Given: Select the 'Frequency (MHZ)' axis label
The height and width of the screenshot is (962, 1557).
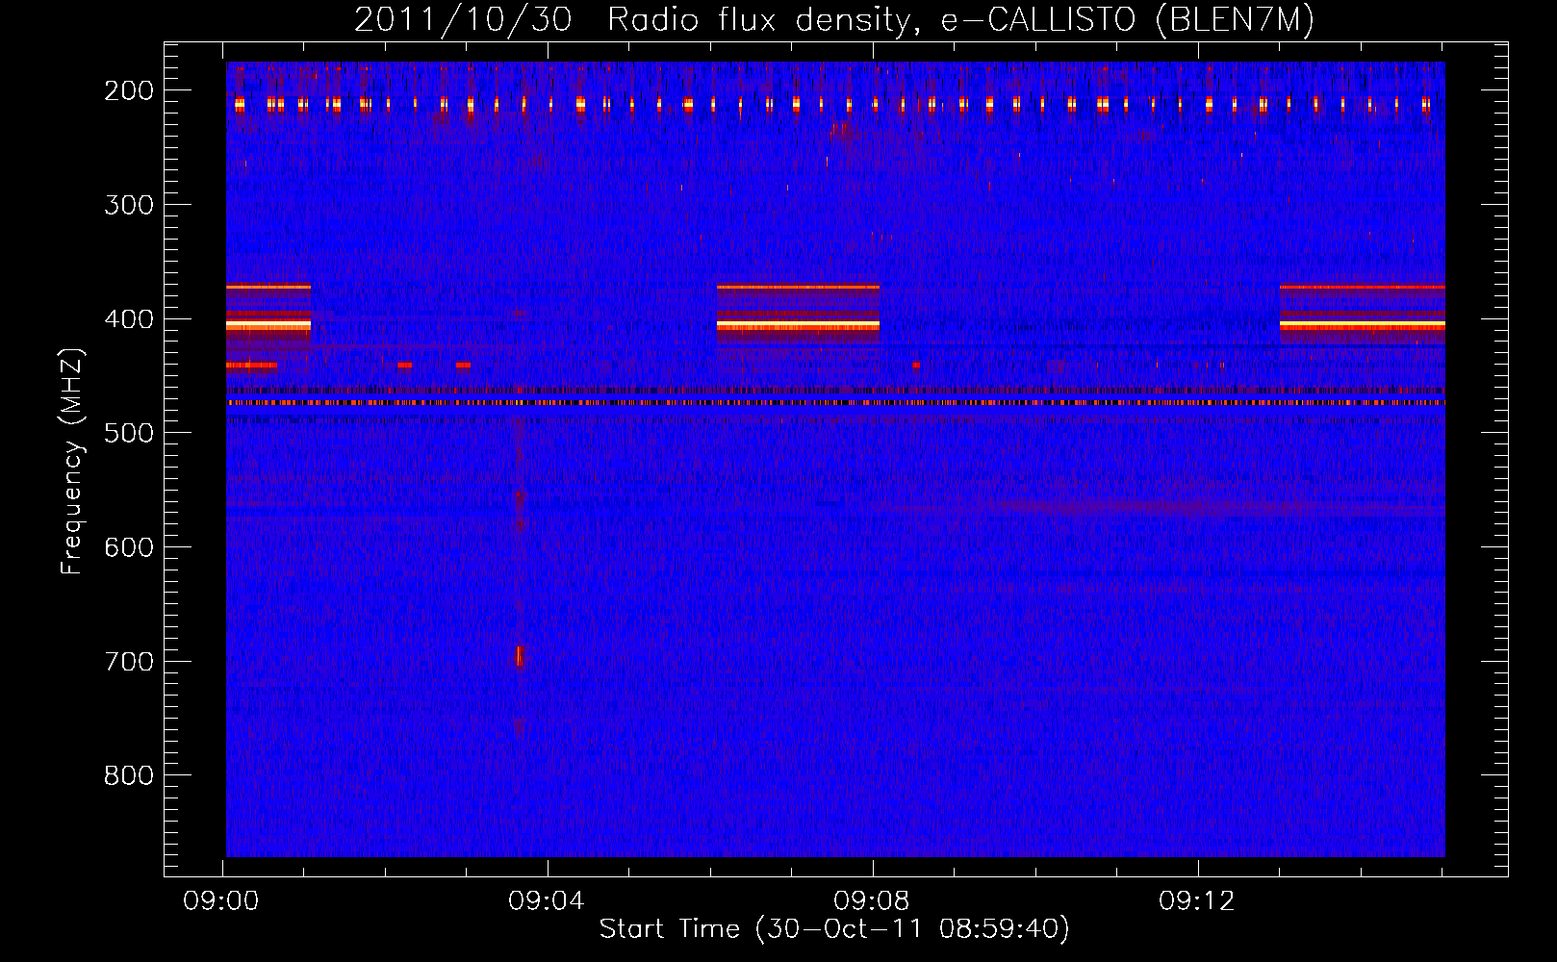Looking at the screenshot, I should click(x=72, y=461).
